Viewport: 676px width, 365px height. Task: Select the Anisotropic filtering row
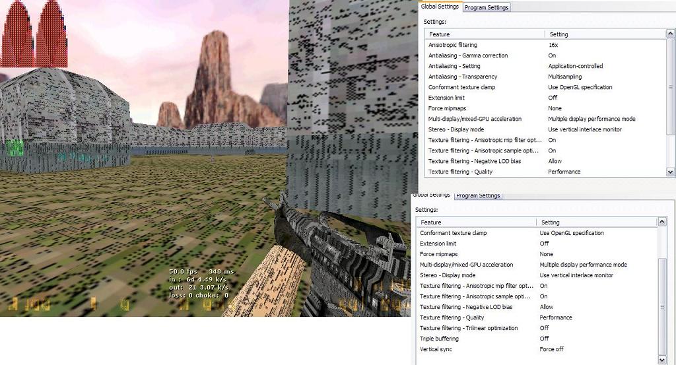(x=545, y=45)
